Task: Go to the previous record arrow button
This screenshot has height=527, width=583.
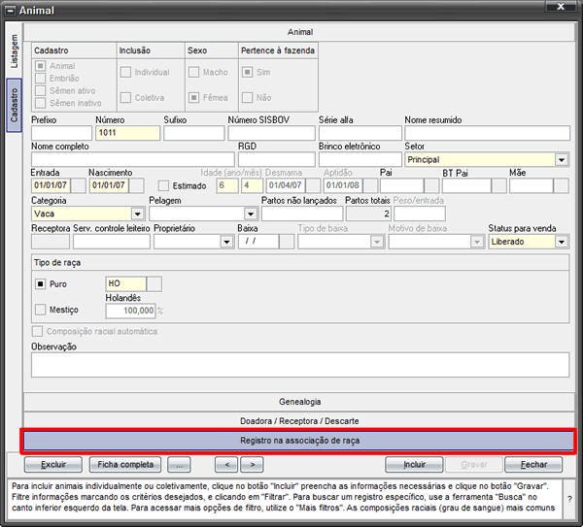Action: pos(226,465)
